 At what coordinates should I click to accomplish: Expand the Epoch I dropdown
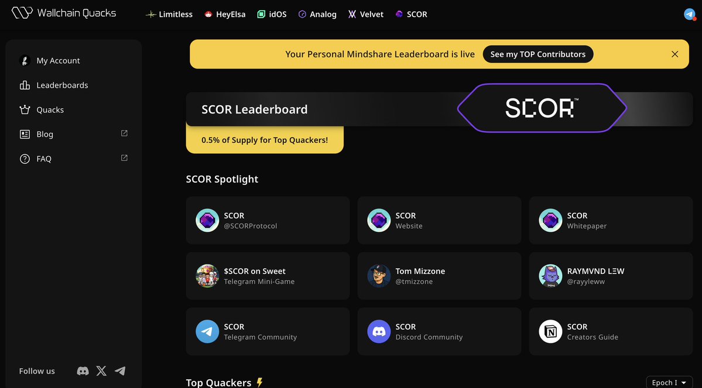(x=669, y=383)
